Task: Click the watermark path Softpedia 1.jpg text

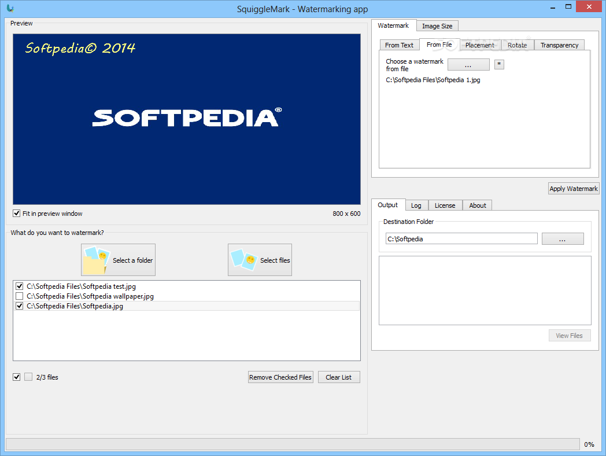Action: [x=433, y=80]
